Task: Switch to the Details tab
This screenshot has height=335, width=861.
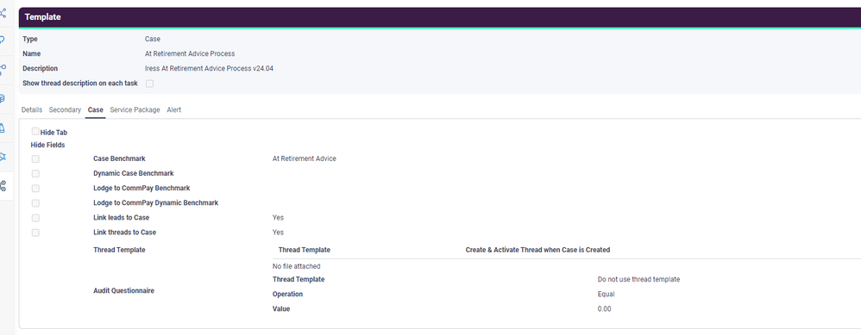Action: 32,109
